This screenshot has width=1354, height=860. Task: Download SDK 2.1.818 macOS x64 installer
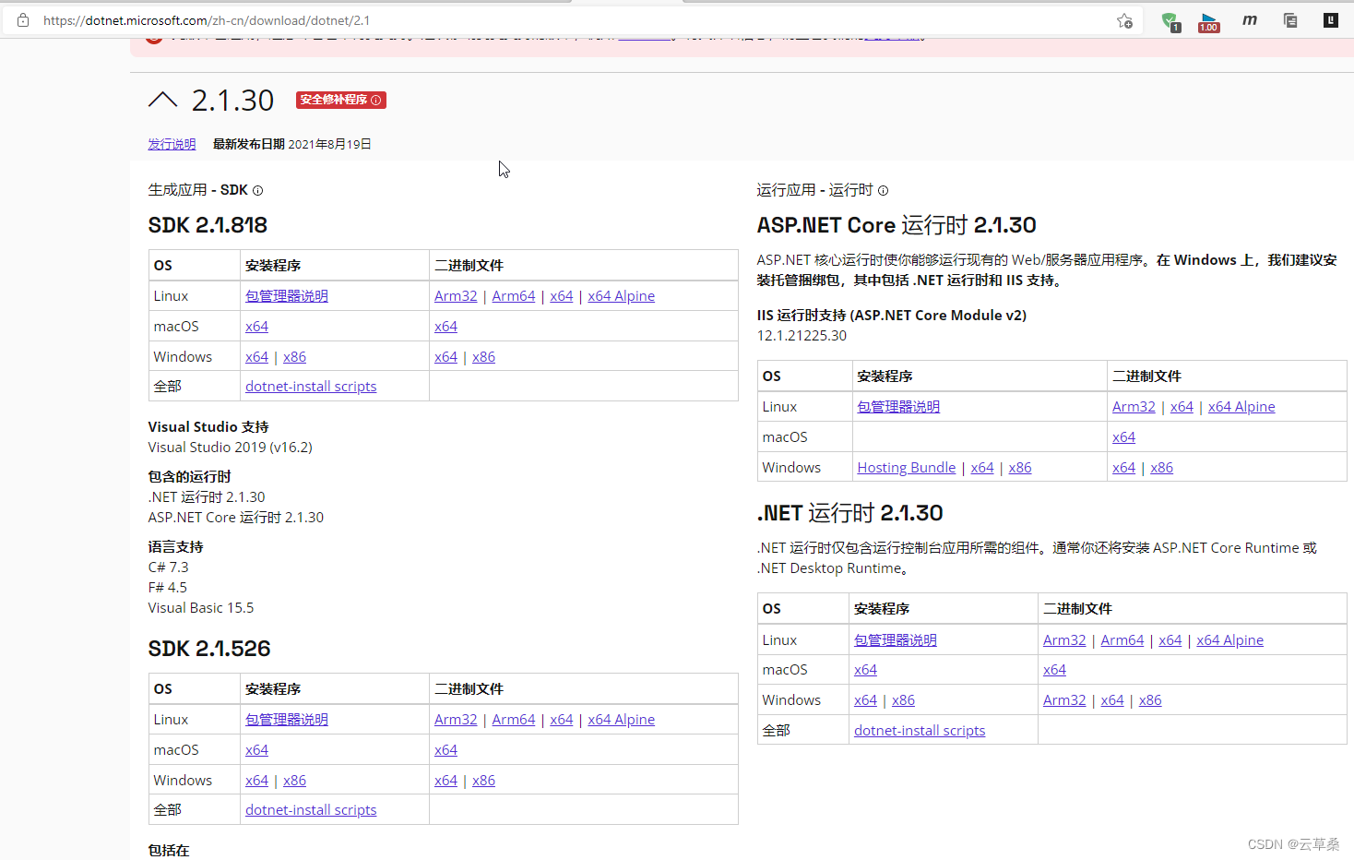click(x=256, y=327)
